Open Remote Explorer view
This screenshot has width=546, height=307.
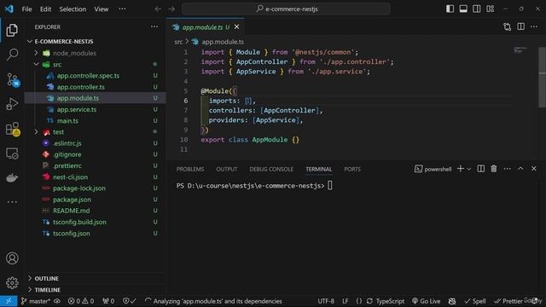(12, 153)
